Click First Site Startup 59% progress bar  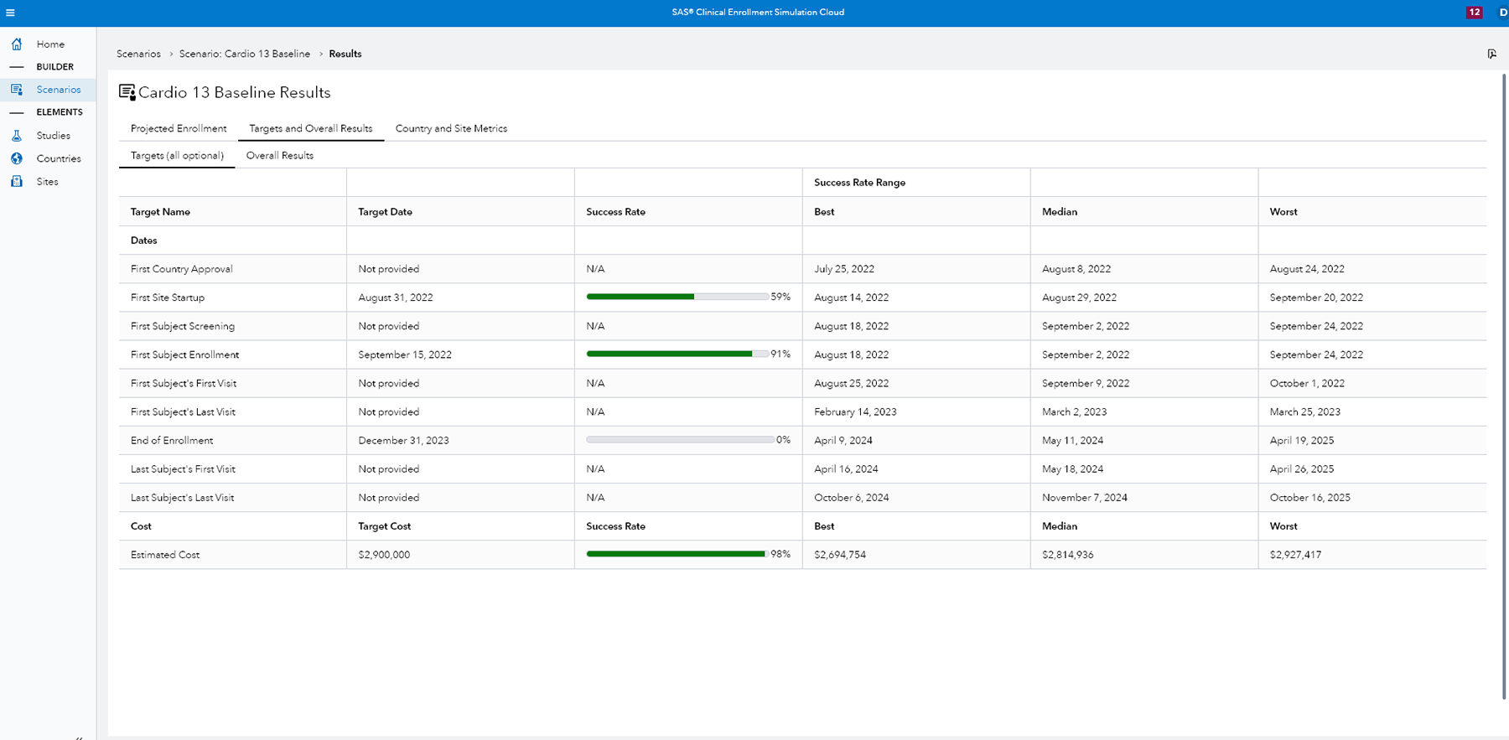click(x=677, y=297)
